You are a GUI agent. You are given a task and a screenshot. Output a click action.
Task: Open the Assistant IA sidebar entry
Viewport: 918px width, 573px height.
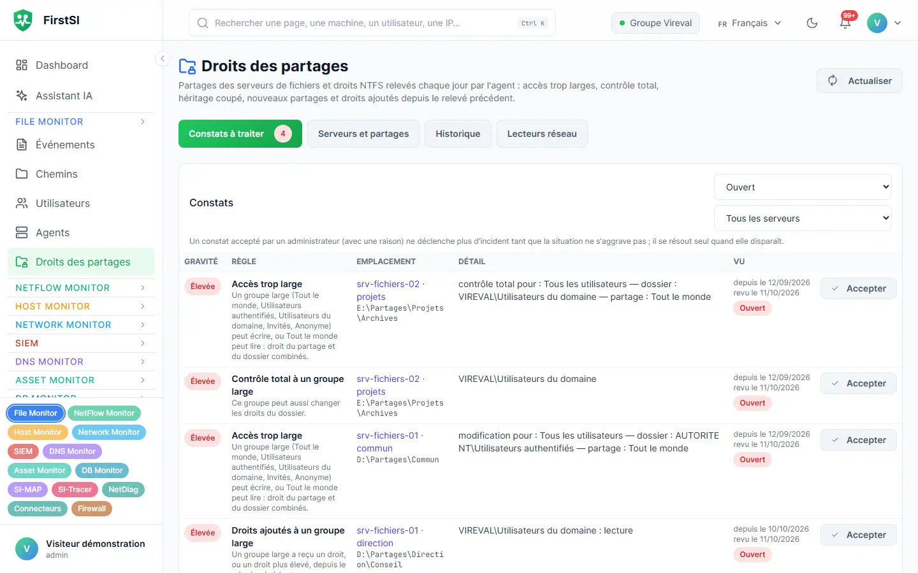tap(81, 95)
